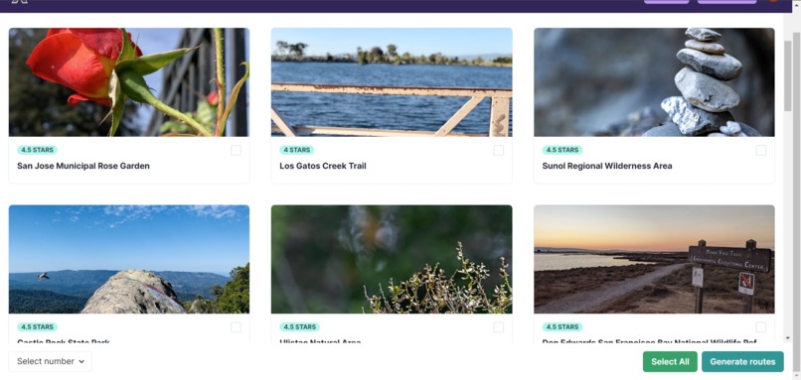The image size is (801, 380).
Task: Open the Los Gatos Creek Trail title
Action: click(x=323, y=166)
